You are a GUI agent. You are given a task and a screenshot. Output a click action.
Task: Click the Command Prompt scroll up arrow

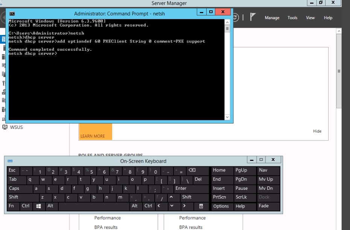pyautogui.click(x=227, y=22)
